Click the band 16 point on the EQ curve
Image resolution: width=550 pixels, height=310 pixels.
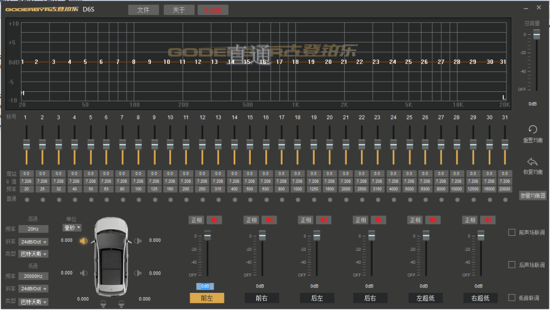tap(263, 62)
